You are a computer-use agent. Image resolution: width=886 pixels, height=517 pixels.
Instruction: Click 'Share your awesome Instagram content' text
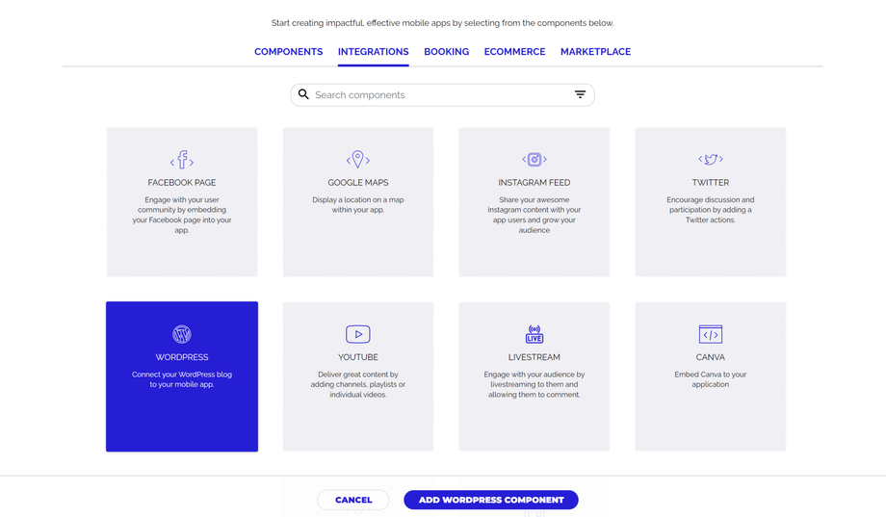pos(534,215)
